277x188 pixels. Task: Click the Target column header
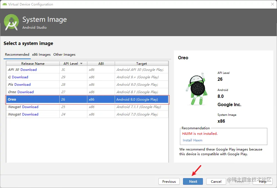click(142, 63)
